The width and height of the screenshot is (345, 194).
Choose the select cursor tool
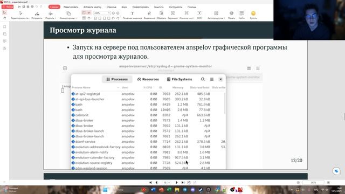5,13
